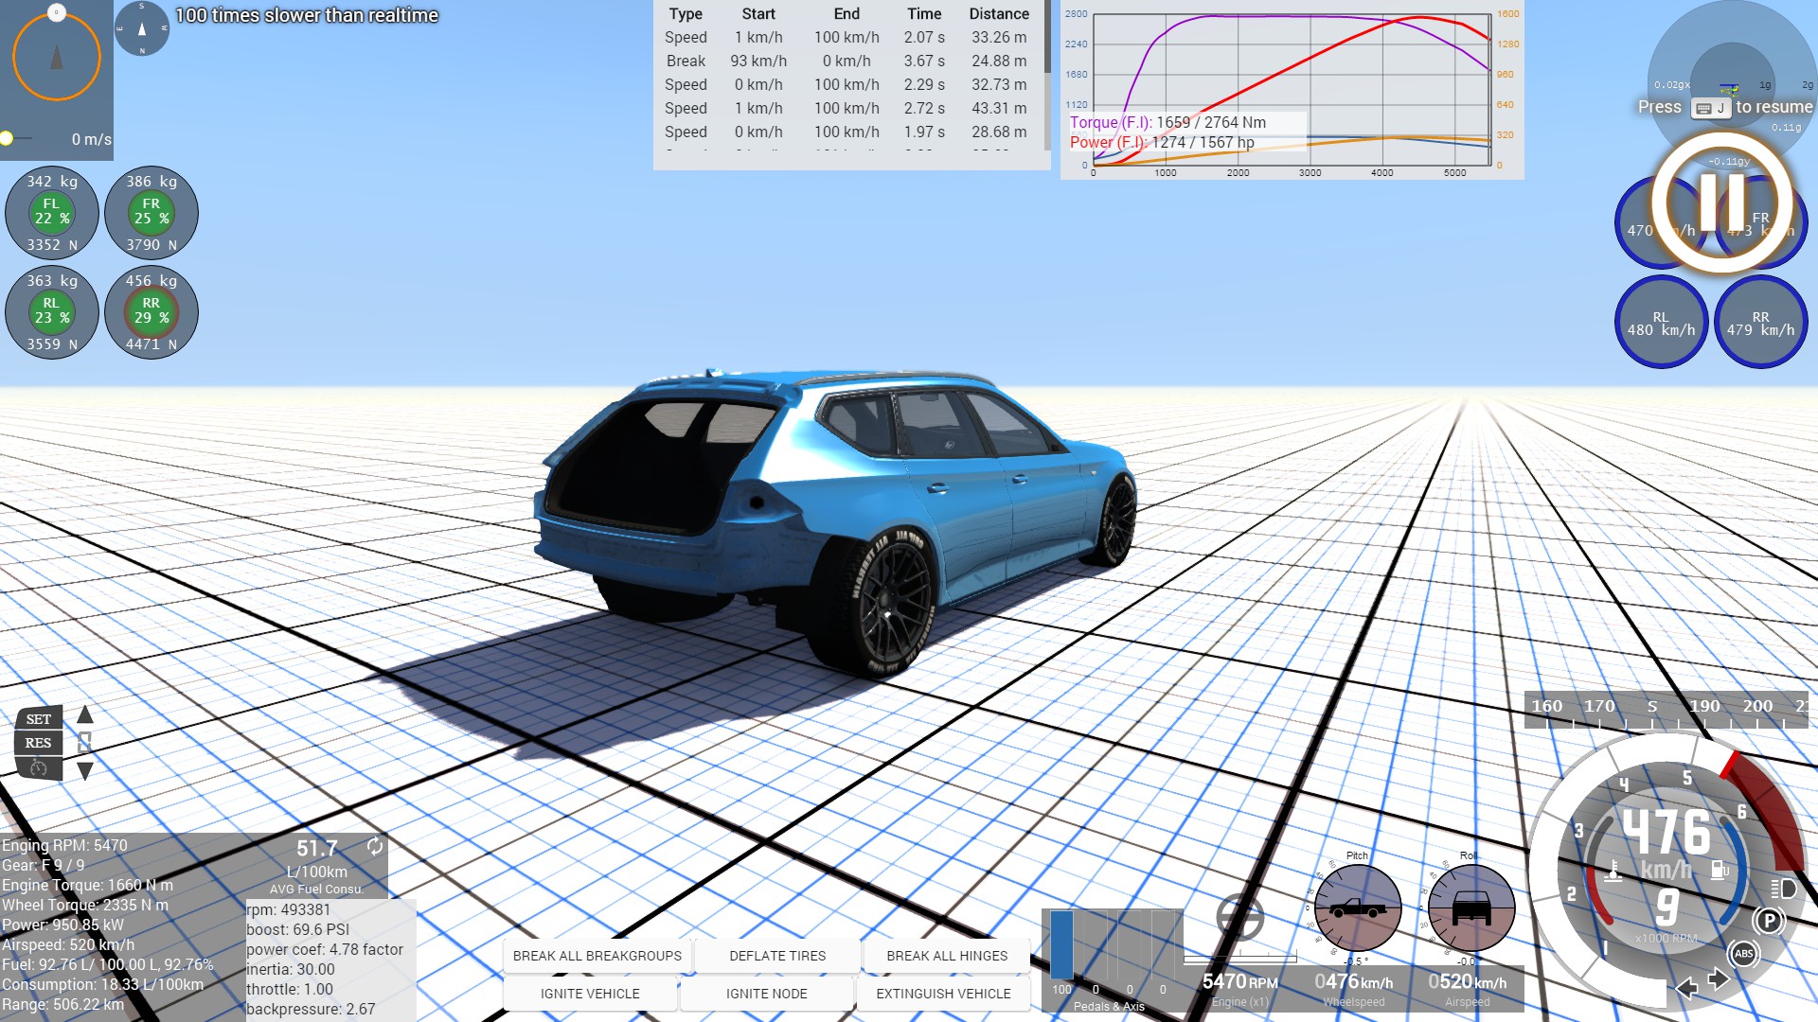Click the high beam headlight indicator

click(1784, 889)
